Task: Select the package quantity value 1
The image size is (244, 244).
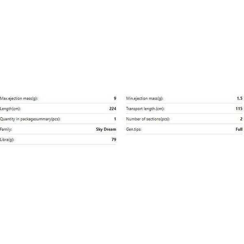Action: [115, 119]
